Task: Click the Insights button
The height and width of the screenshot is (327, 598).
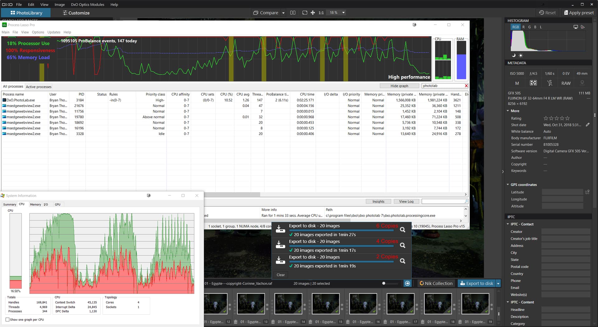Action: coord(378,202)
